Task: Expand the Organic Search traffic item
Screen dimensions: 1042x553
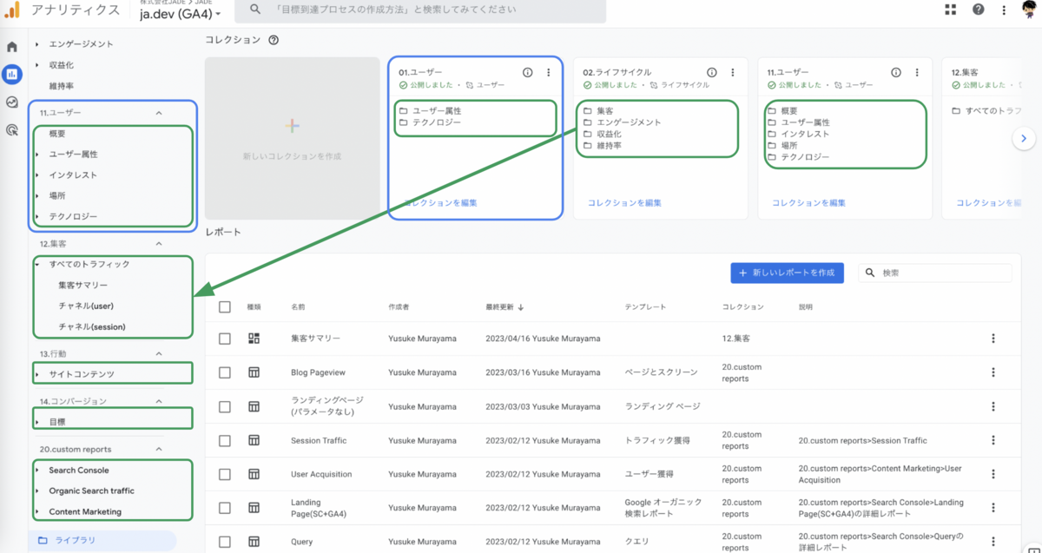Action: pos(36,490)
